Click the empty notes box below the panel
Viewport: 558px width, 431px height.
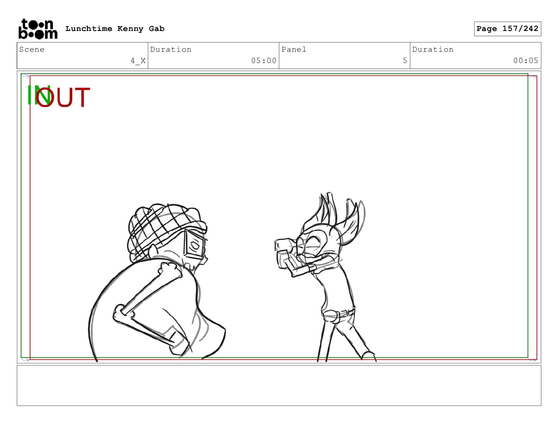pyautogui.click(x=279, y=386)
